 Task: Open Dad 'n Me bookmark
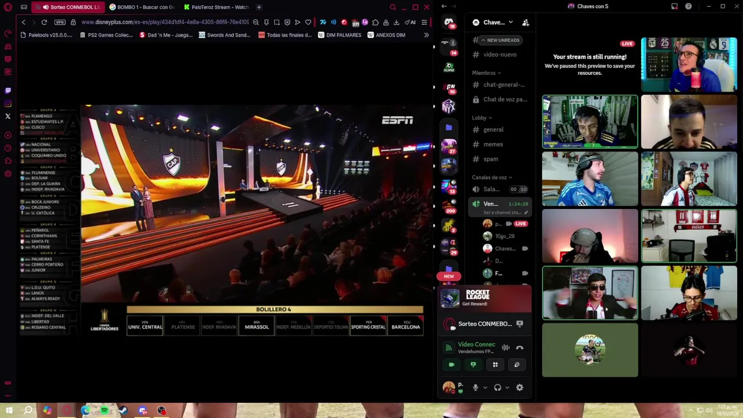(x=166, y=35)
